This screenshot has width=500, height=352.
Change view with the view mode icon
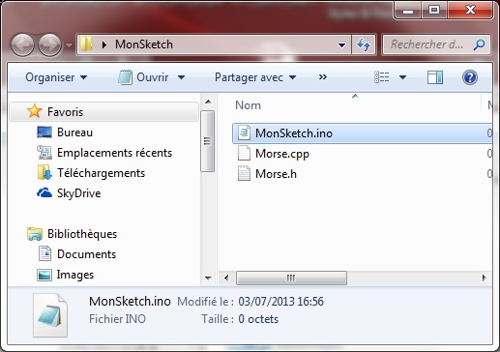(382, 77)
